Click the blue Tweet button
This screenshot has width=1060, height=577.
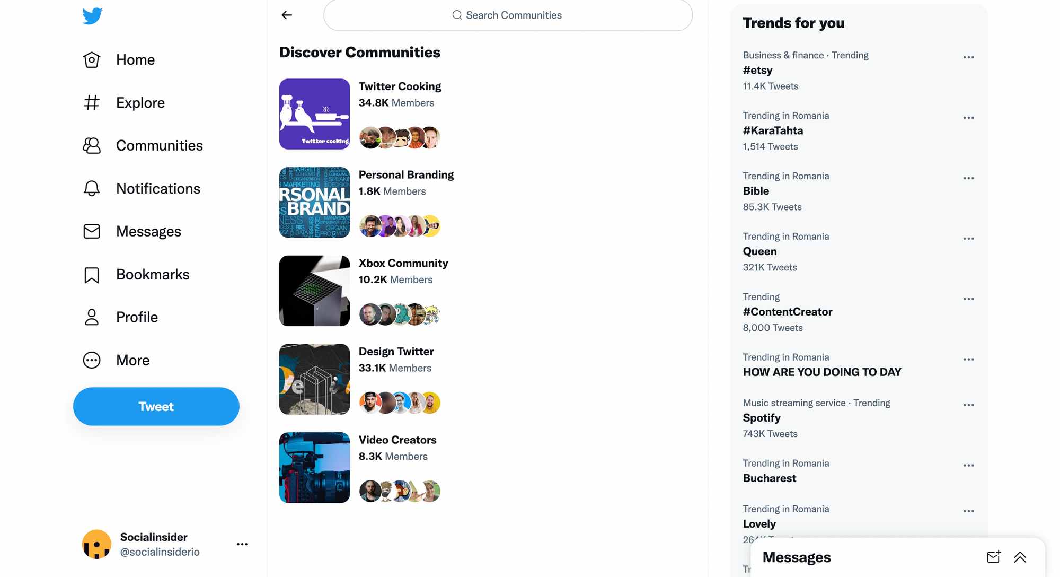click(156, 406)
